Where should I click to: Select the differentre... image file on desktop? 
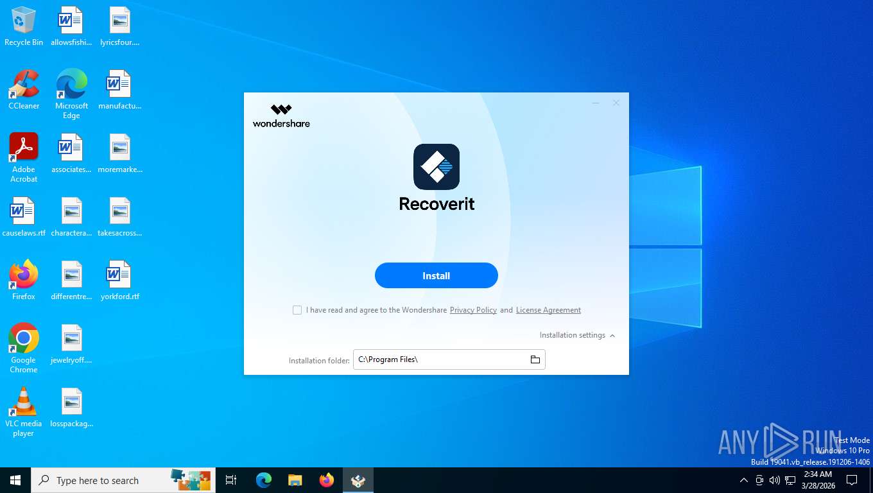coord(71,281)
